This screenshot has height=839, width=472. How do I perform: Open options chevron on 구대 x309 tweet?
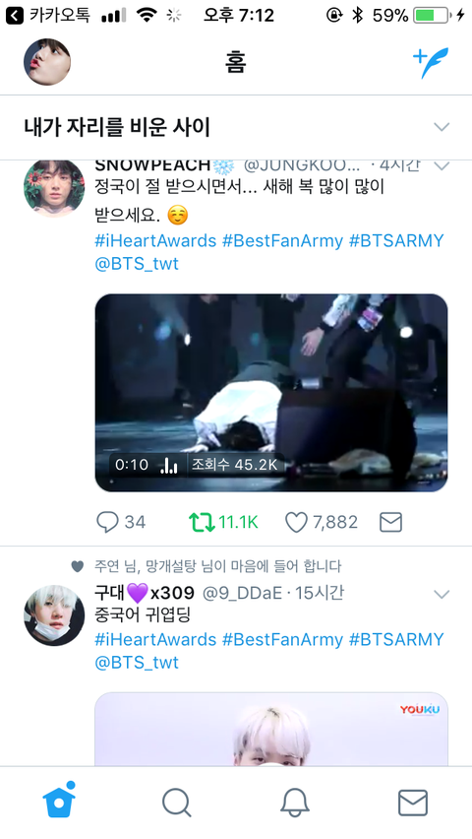point(442,594)
